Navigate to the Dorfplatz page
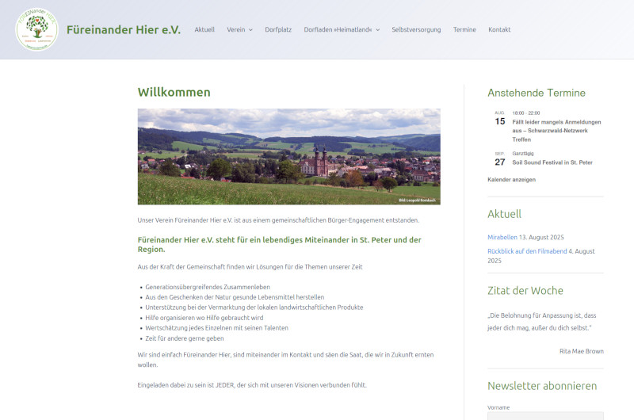 pos(278,30)
